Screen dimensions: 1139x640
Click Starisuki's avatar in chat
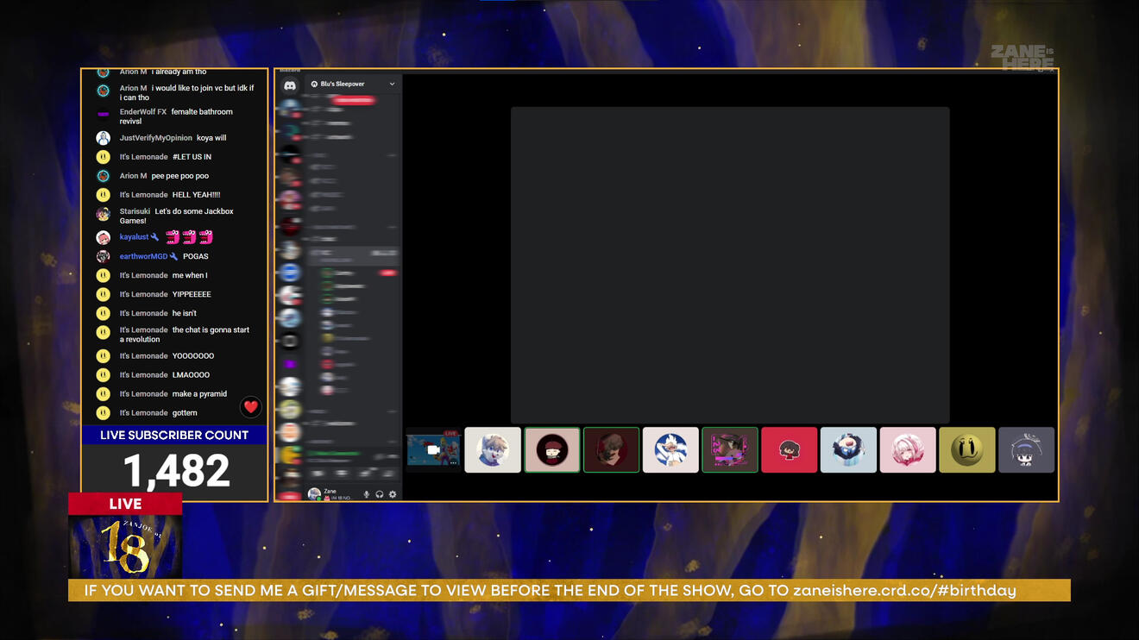[x=103, y=214]
